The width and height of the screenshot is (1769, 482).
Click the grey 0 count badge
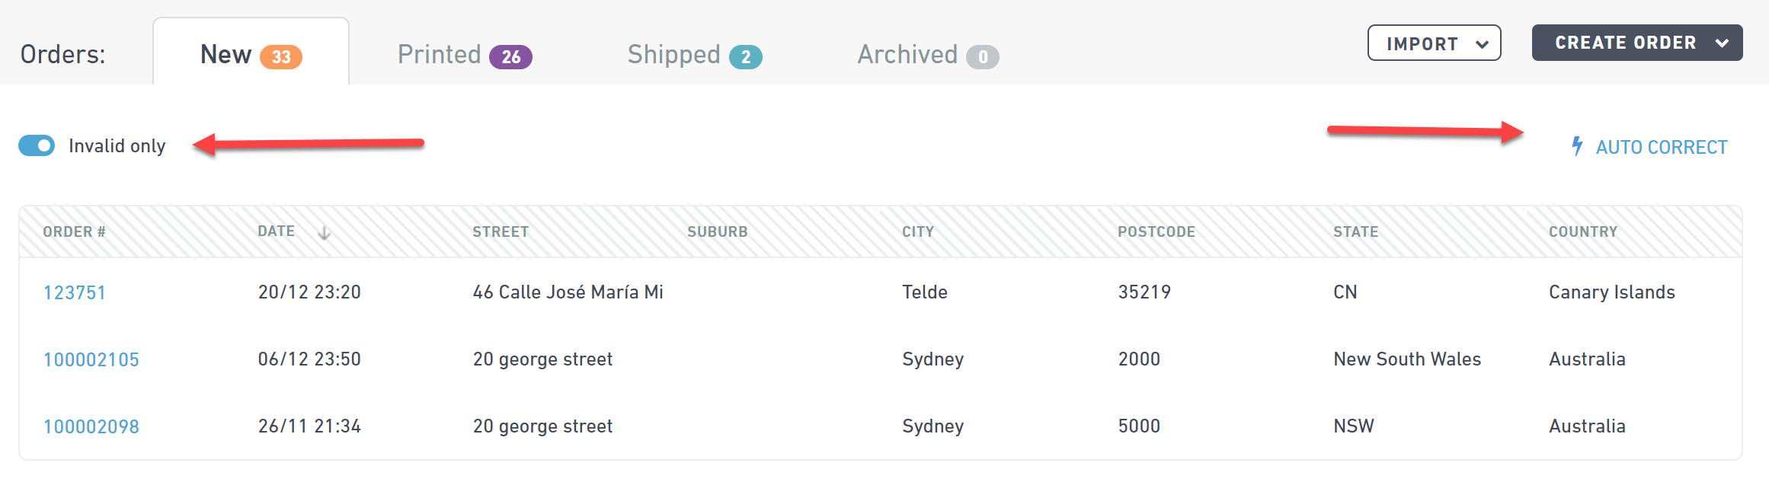click(x=983, y=57)
